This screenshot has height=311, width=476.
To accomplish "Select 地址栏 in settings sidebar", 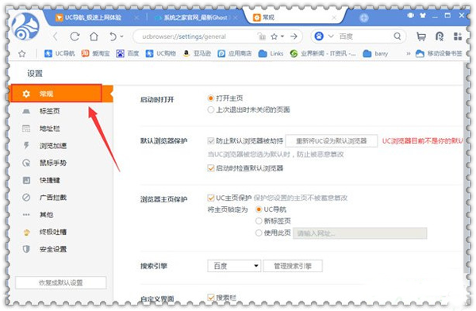I will pyautogui.click(x=61, y=129).
